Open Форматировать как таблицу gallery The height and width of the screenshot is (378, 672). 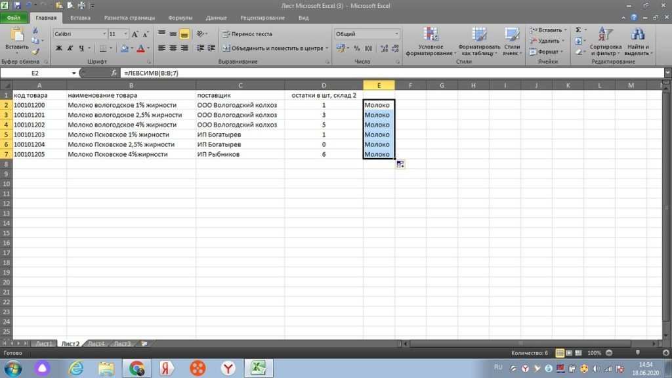pyautogui.click(x=478, y=41)
